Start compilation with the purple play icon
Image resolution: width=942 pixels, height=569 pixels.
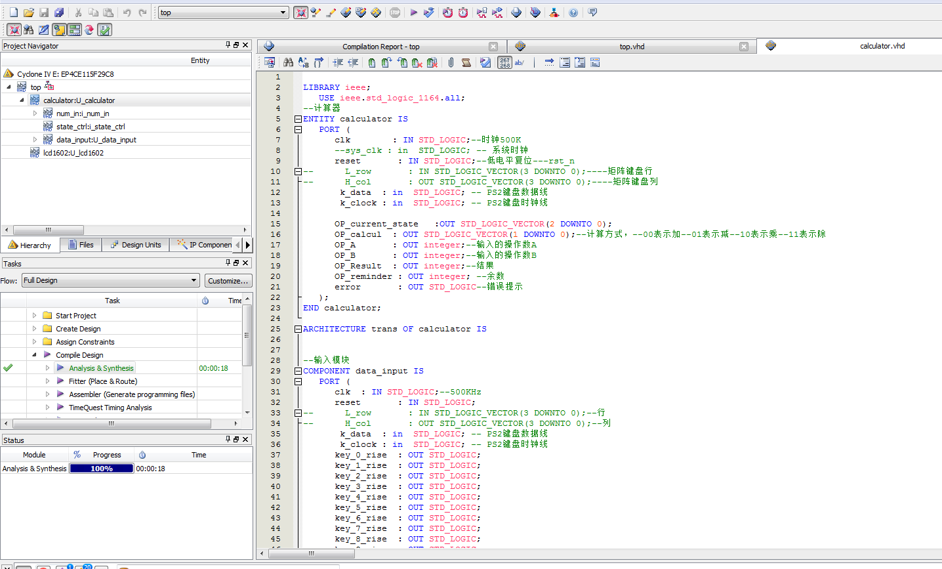[413, 12]
